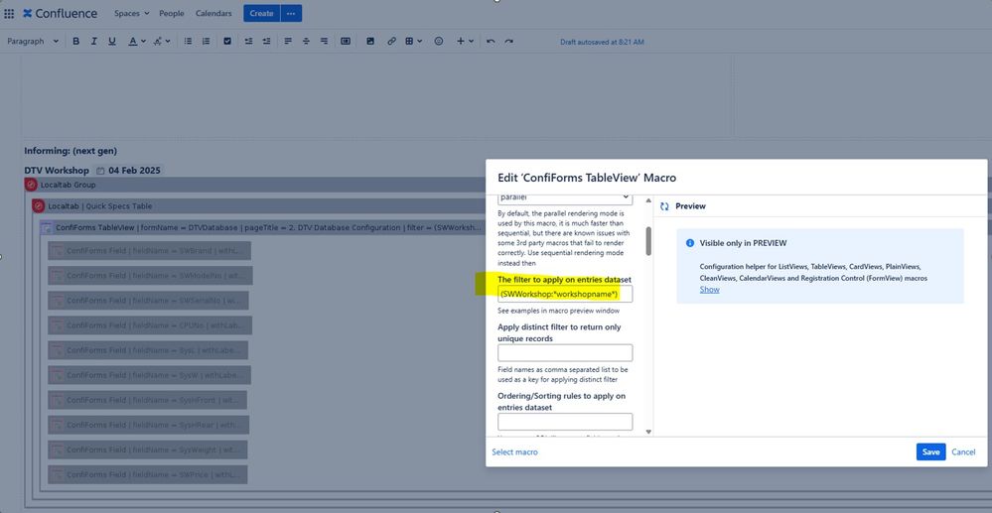Select the SWSerialNo ConfiForms Field macro
Screen dimensions: 992x513
[148, 300]
